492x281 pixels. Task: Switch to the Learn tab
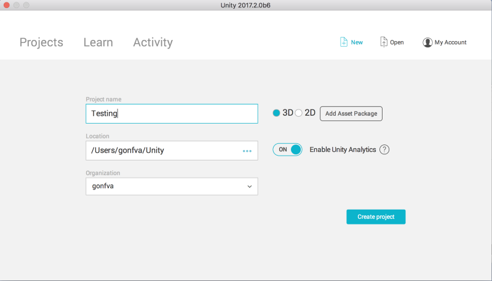98,42
